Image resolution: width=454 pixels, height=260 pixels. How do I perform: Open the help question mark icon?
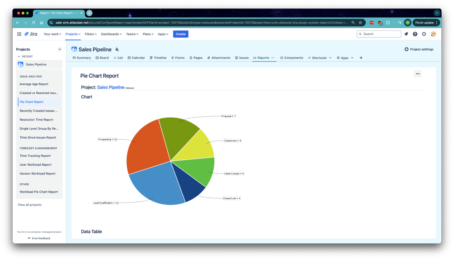point(415,34)
